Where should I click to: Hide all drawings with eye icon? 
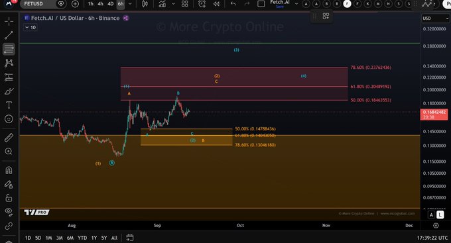(x=9, y=212)
